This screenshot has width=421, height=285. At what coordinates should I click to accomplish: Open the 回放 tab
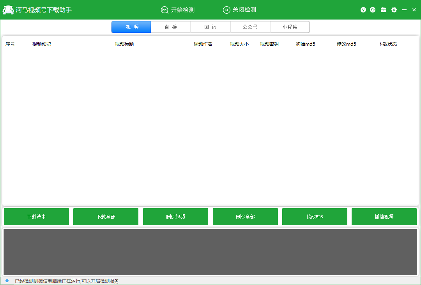210,27
